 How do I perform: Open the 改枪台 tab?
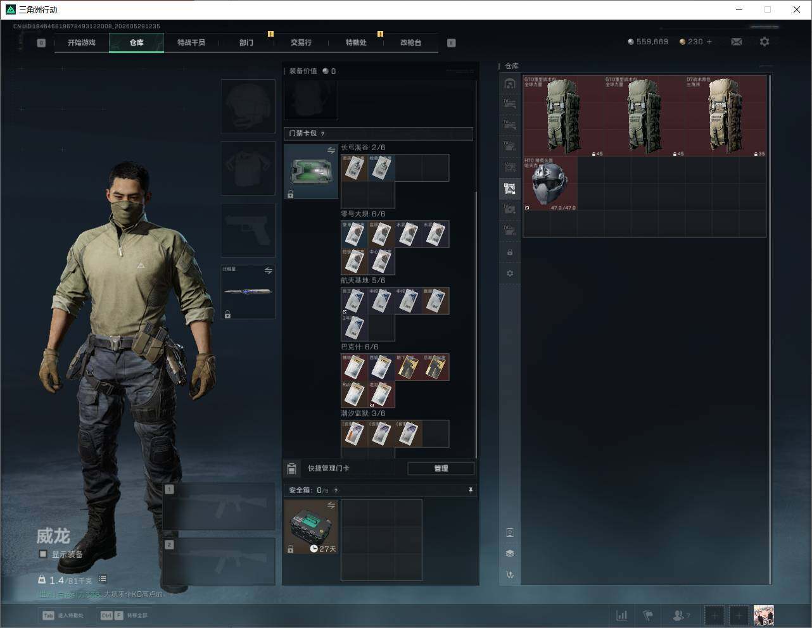410,42
